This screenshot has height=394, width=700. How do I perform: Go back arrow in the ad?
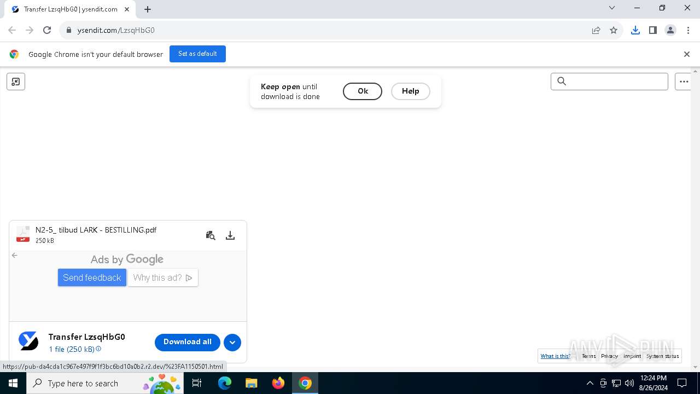[15, 255]
